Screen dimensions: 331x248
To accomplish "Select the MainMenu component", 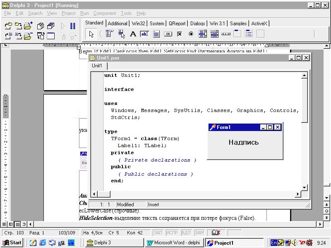I will click(x=110, y=34).
